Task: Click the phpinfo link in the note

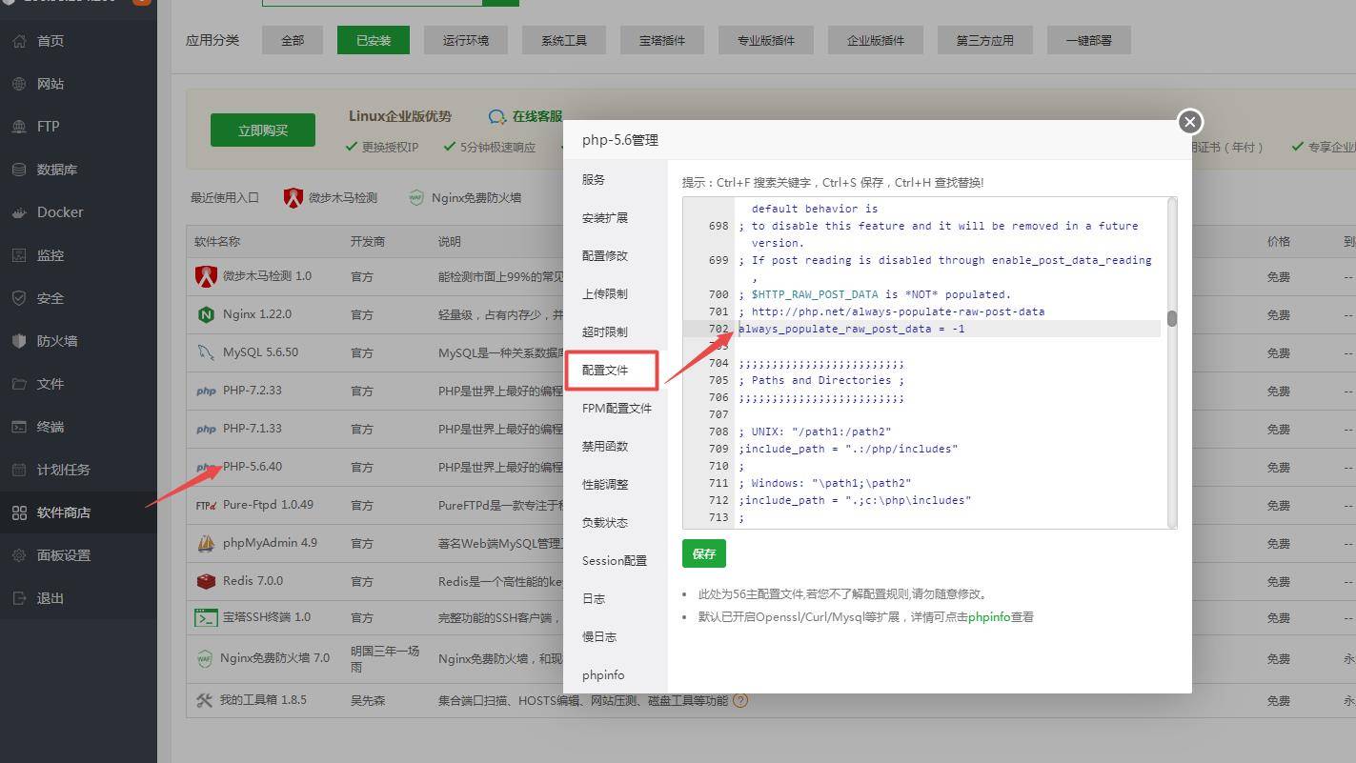Action: click(x=989, y=617)
